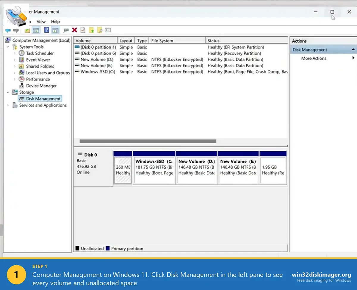Click the checkmark document toolbar icon

[x=83, y=30]
